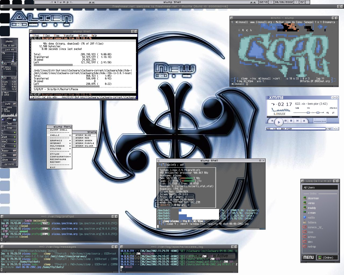Click the Licq MENU button
The height and width of the screenshot is (275, 344).
pyautogui.click(x=308, y=258)
